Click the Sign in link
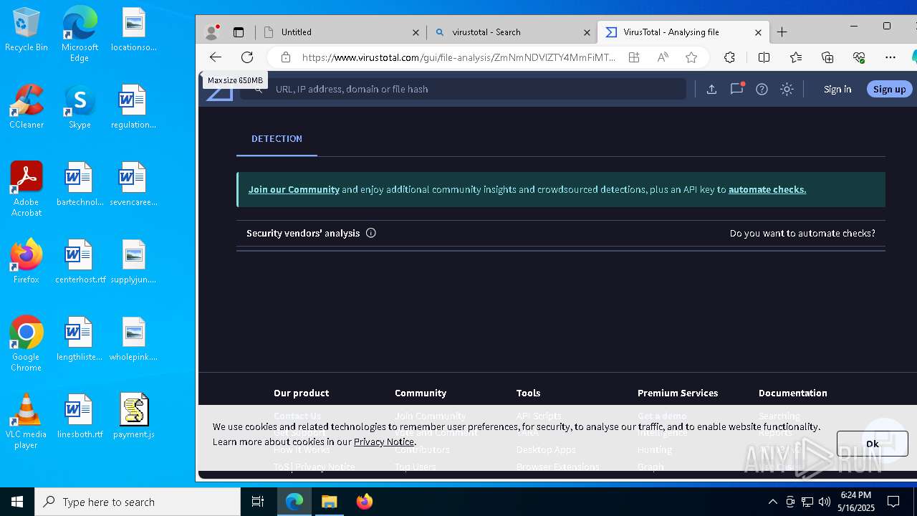917x516 pixels. click(x=837, y=90)
